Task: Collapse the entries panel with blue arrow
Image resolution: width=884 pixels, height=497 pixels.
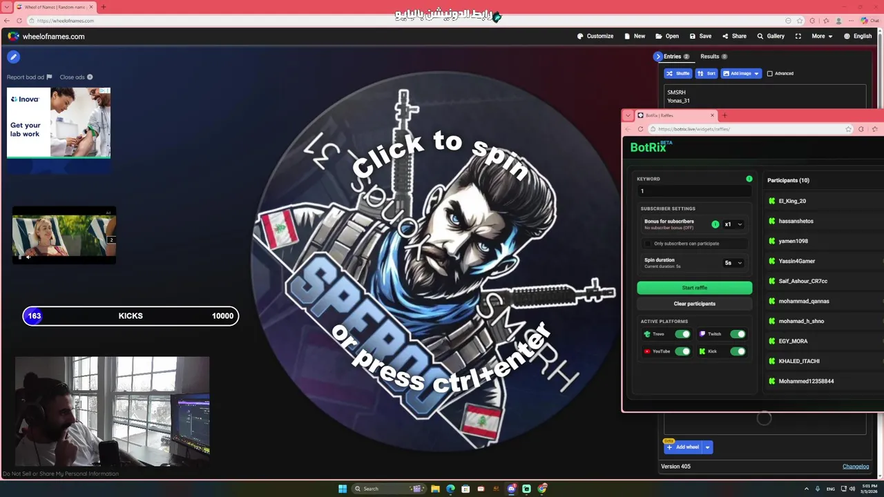Action: pyautogui.click(x=657, y=57)
